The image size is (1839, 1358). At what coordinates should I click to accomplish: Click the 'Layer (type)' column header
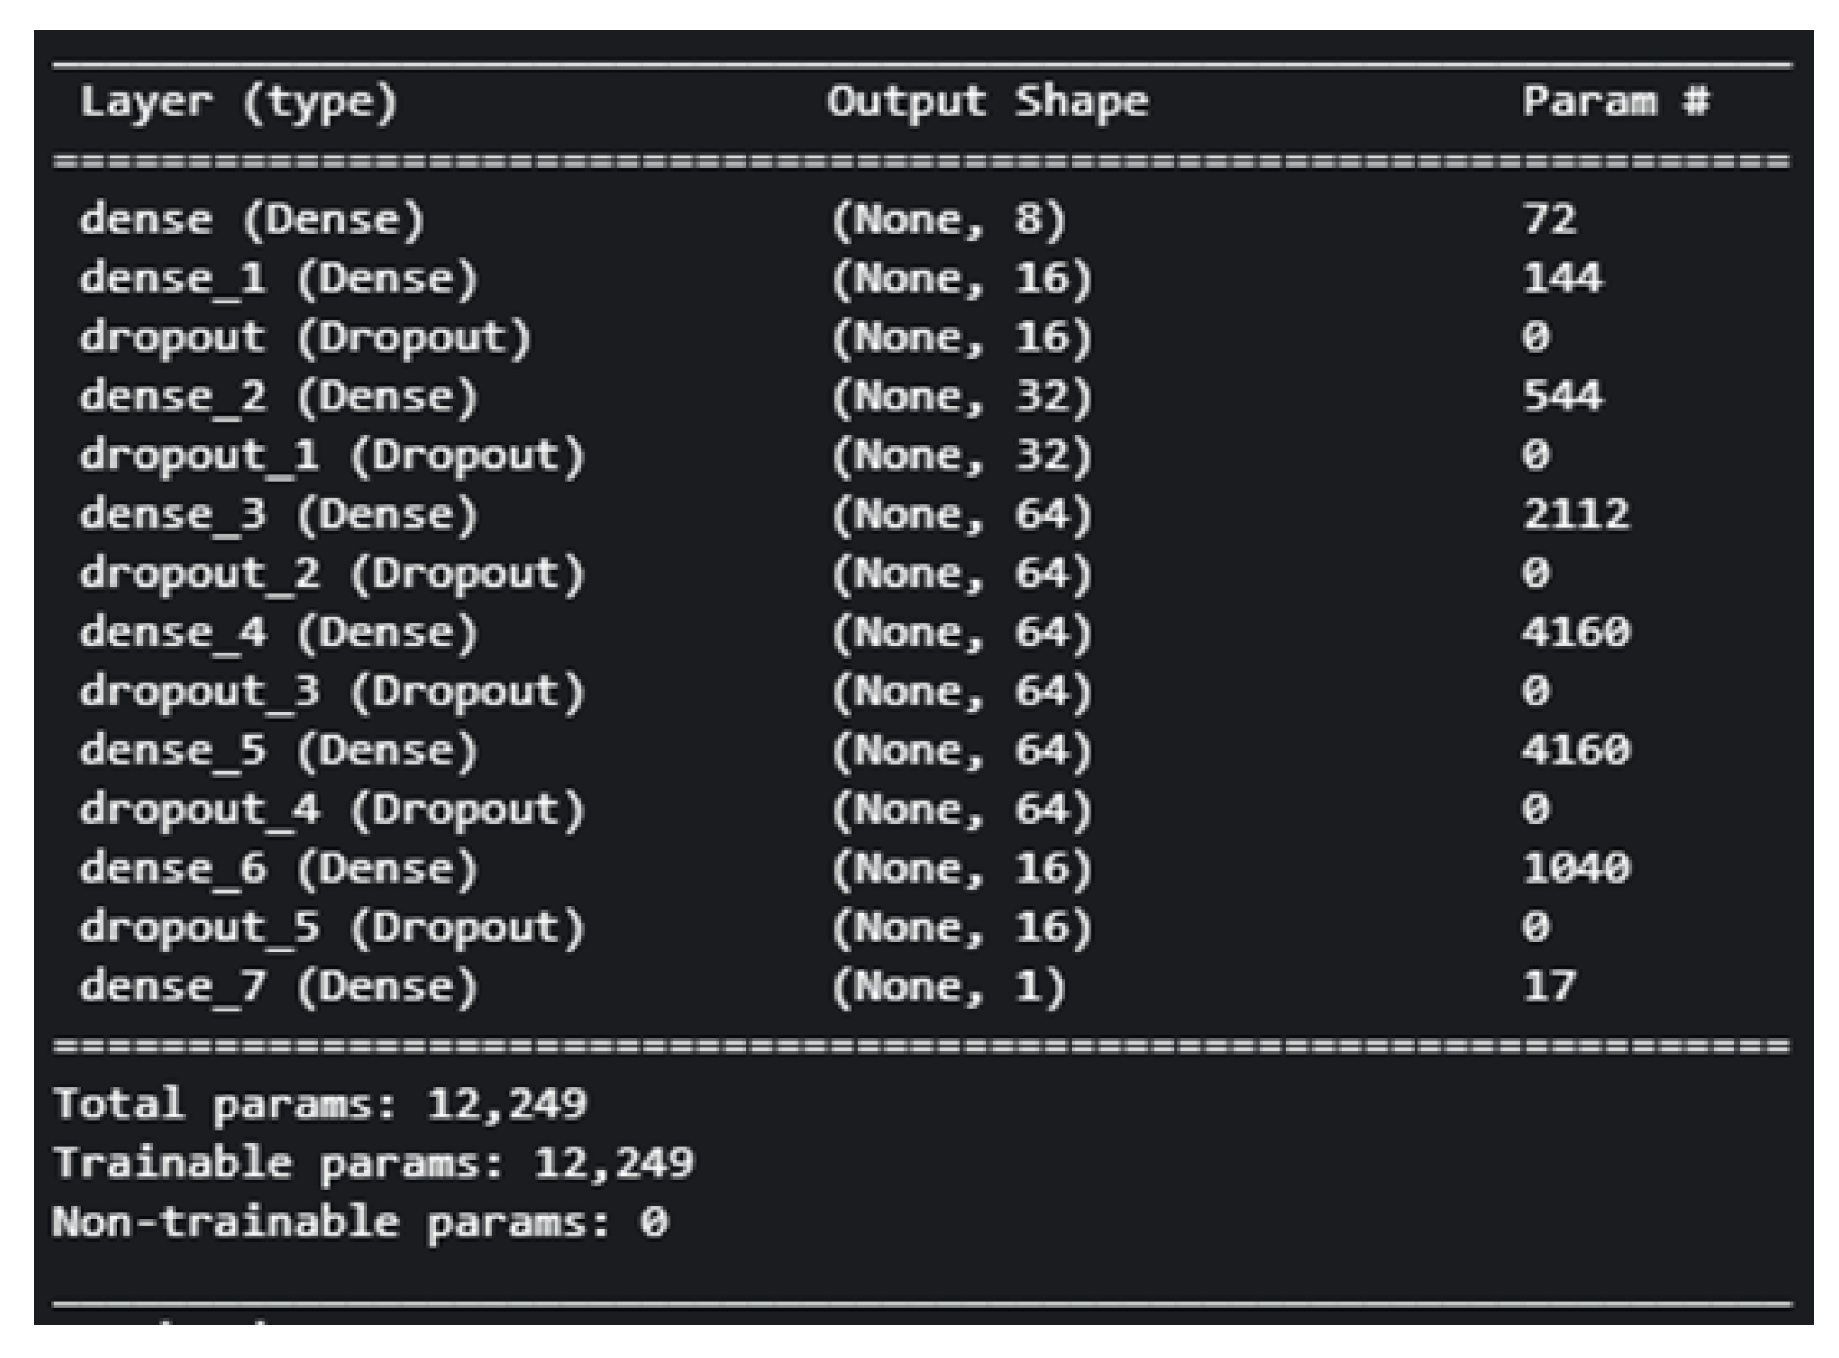pyautogui.click(x=238, y=103)
